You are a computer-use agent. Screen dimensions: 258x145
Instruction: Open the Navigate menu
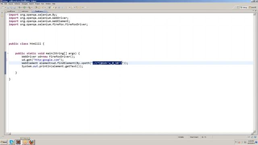point(25,4)
